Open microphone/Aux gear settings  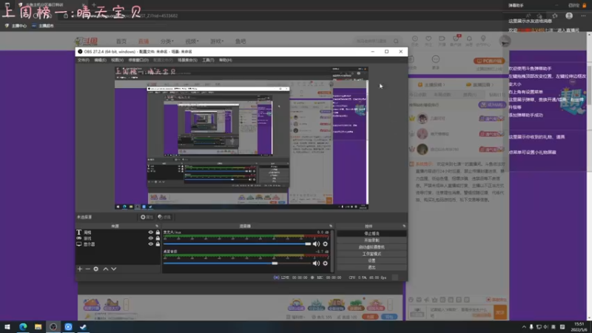coord(325,244)
